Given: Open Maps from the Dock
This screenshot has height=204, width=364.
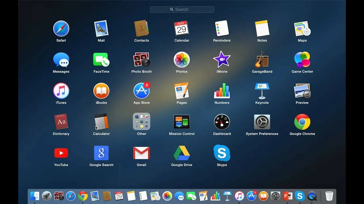Looking at the screenshot, I should click(x=155, y=196).
